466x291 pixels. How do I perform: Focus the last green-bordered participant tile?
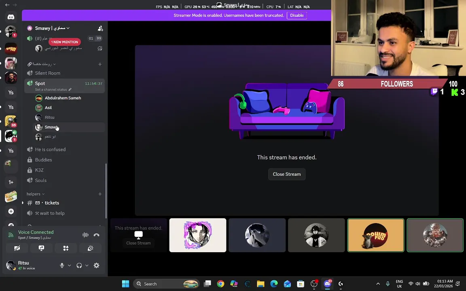click(435, 235)
